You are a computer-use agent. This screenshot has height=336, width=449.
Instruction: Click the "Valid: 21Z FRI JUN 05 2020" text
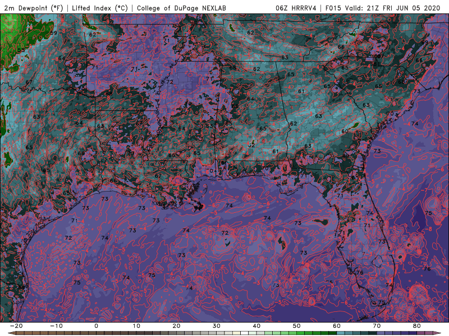pyautogui.click(x=392, y=8)
